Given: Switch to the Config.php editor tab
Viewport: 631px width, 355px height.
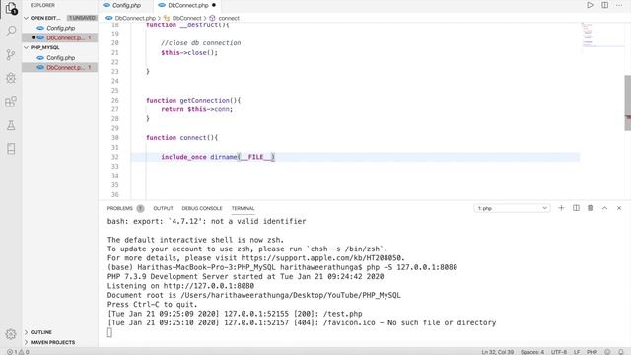Looking at the screenshot, I should pos(126,6).
